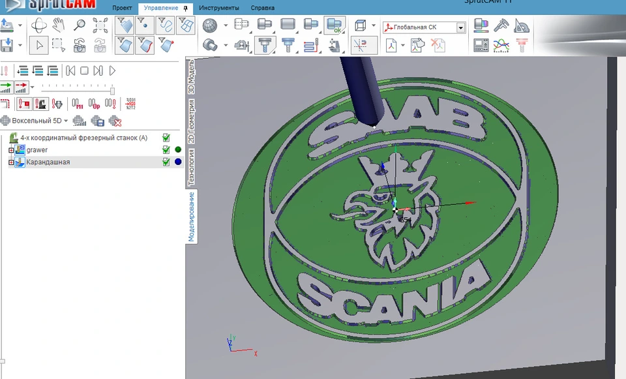Click the new coordinate system icon

pyautogui.click(x=392, y=45)
